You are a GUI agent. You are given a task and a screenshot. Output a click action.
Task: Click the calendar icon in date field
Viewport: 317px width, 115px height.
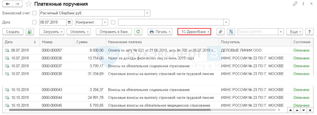[69, 22]
